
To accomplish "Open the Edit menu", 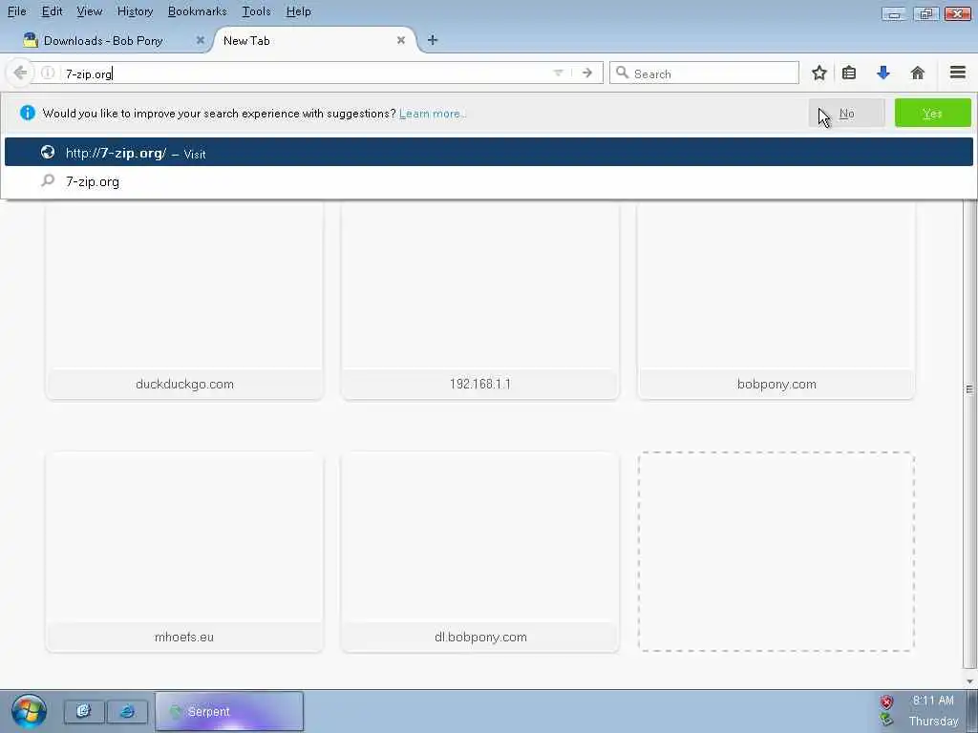I will 52,11.
